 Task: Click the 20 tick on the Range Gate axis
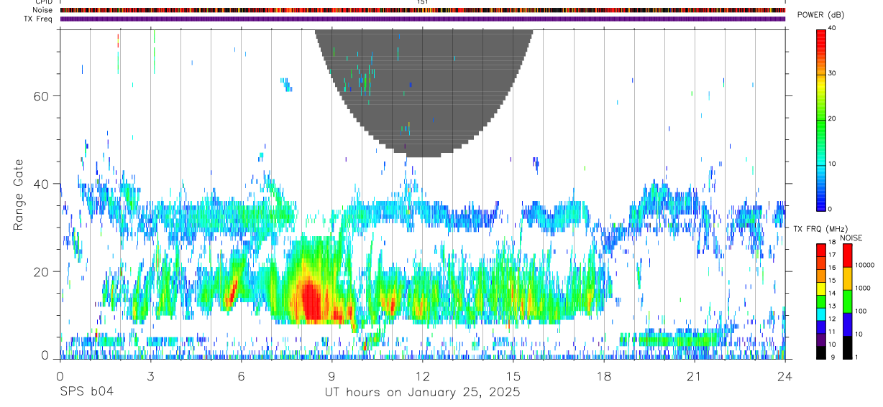[x=42, y=271]
